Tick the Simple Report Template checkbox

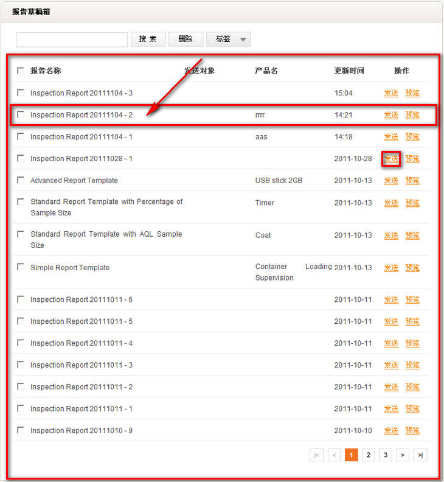[x=21, y=267]
